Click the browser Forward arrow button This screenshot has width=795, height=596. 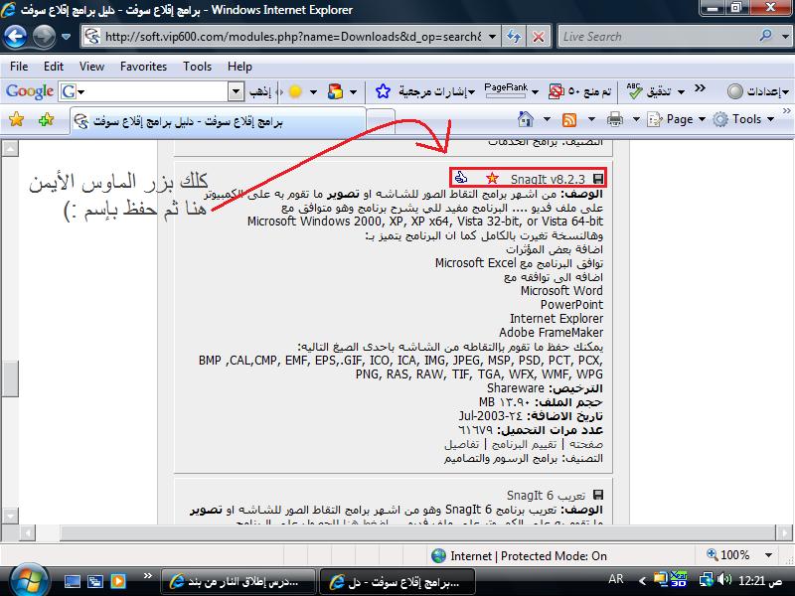coord(44,37)
